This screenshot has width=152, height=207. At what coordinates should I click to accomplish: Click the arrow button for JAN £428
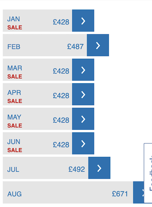click(x=83, y=21)
